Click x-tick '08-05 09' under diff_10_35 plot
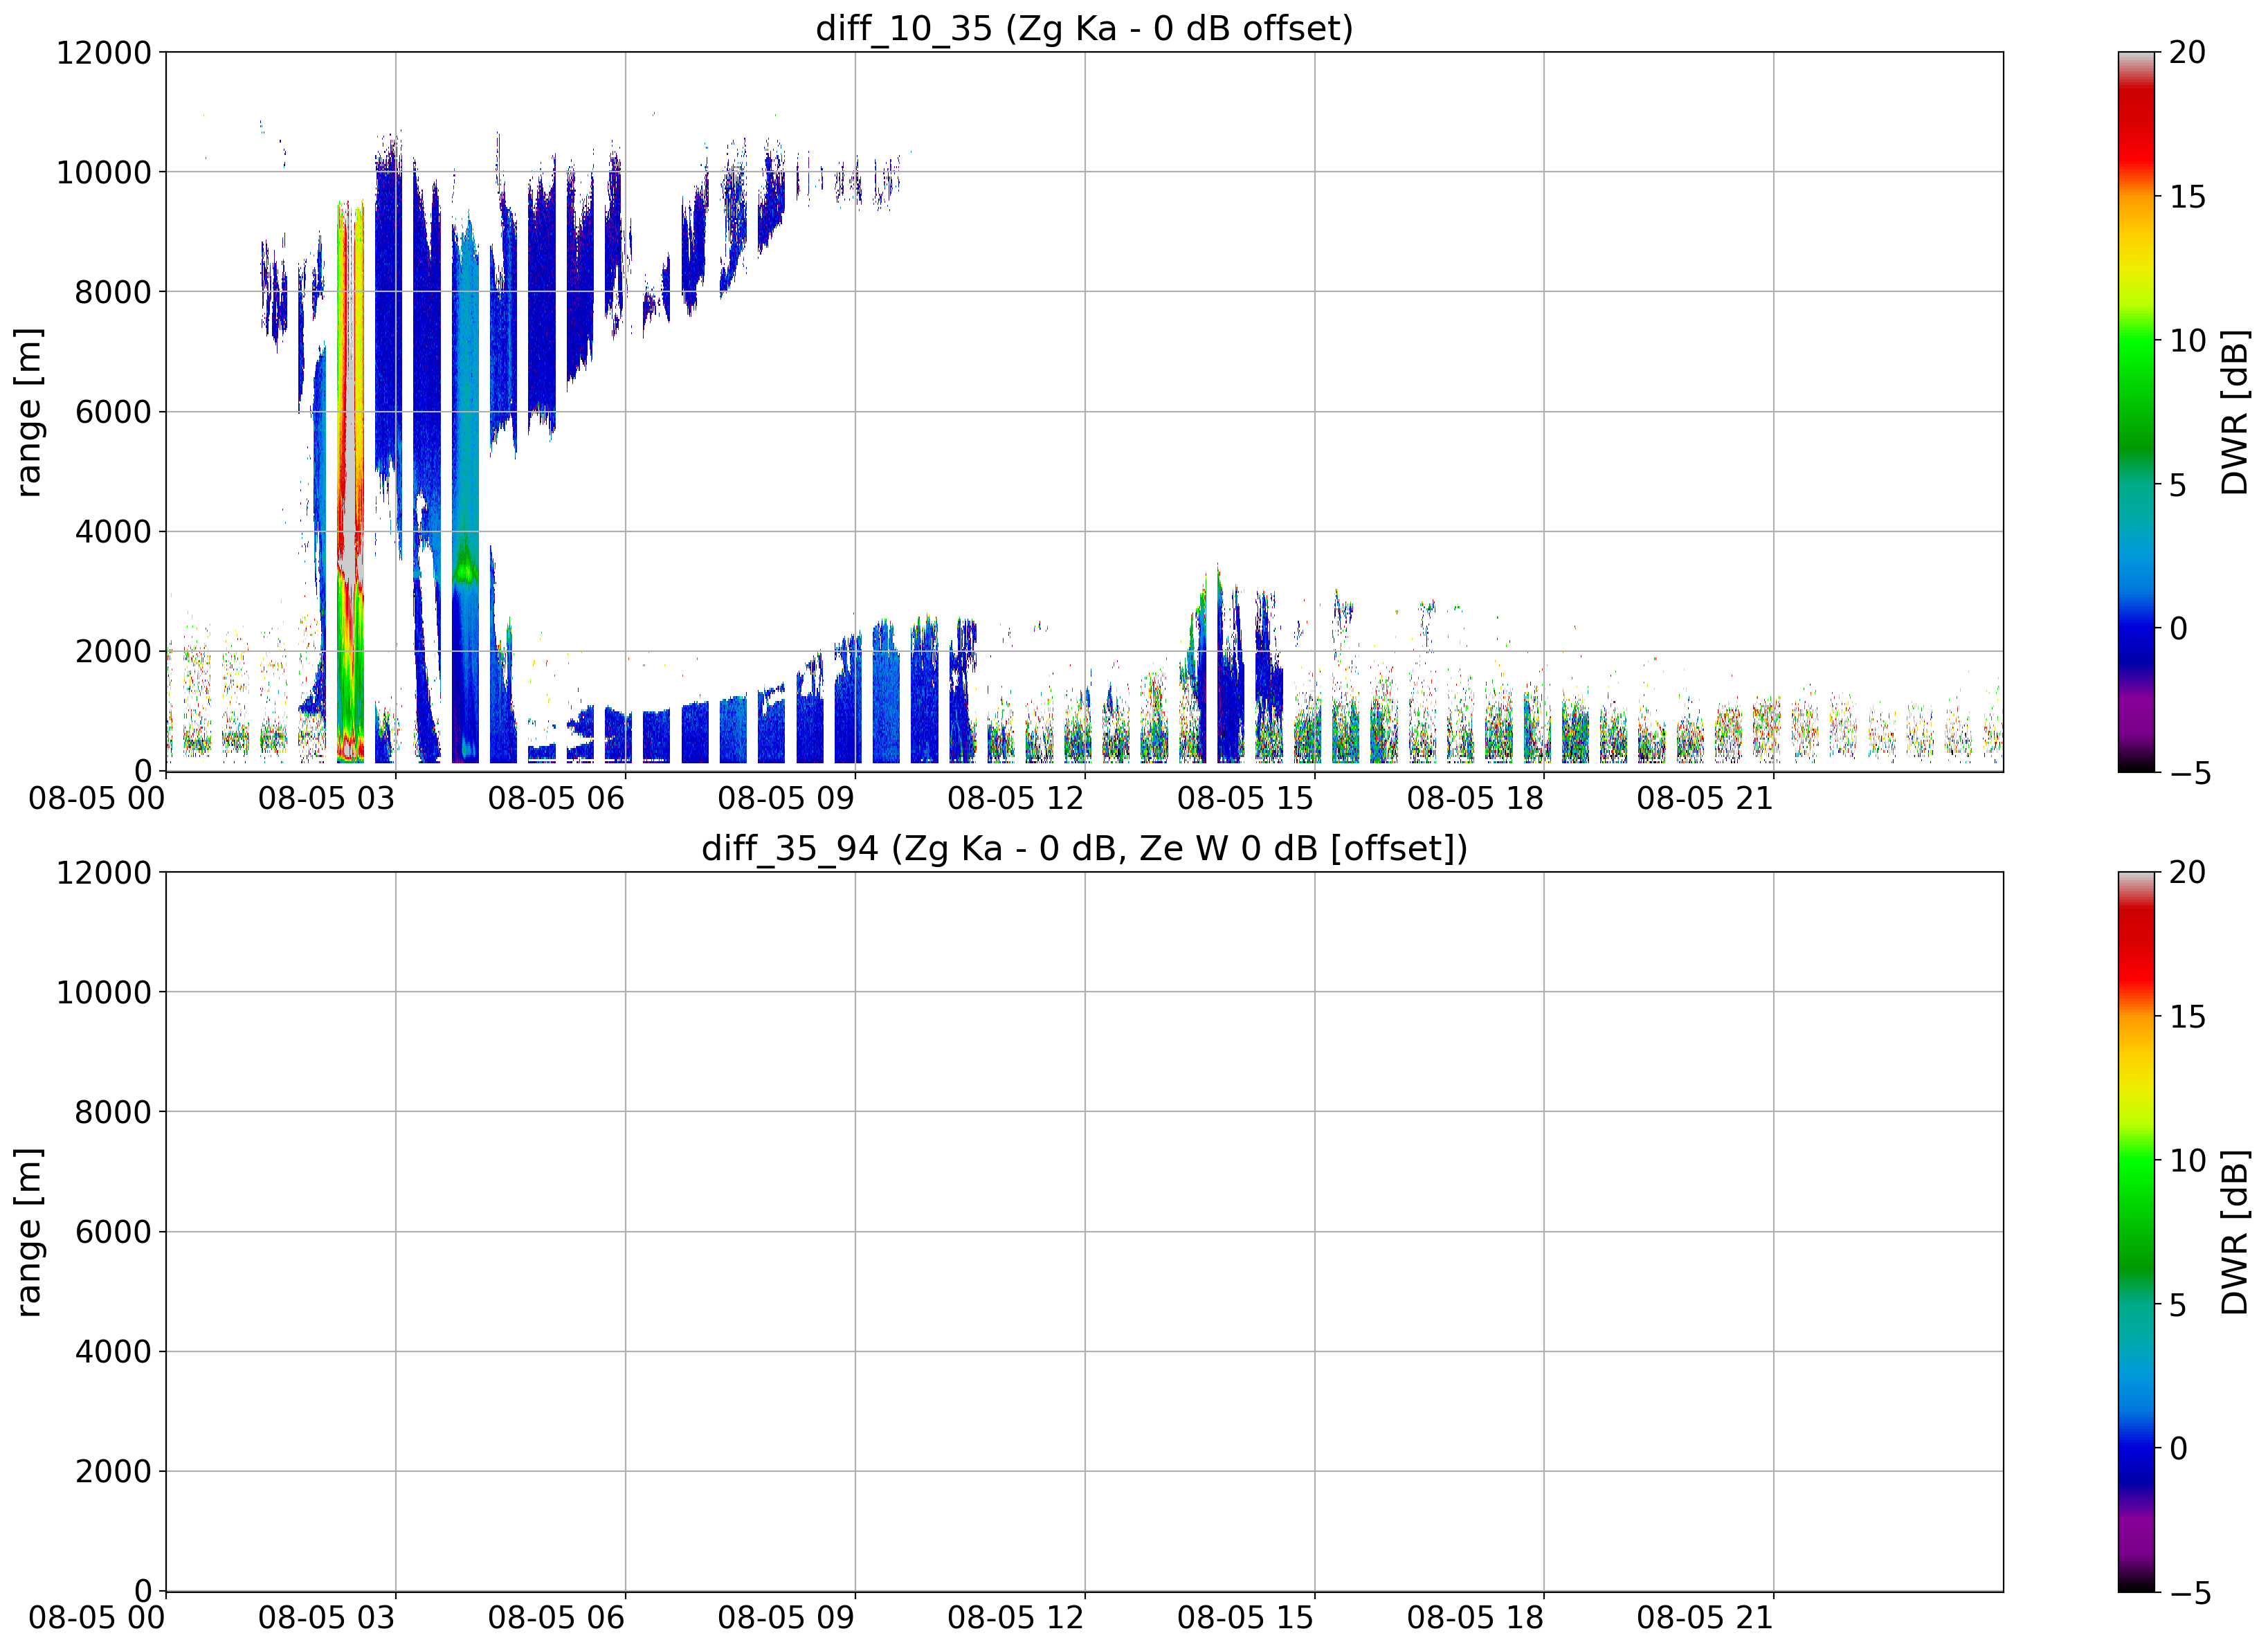Screen dimensions: 2268x1649 coord(786,798)
